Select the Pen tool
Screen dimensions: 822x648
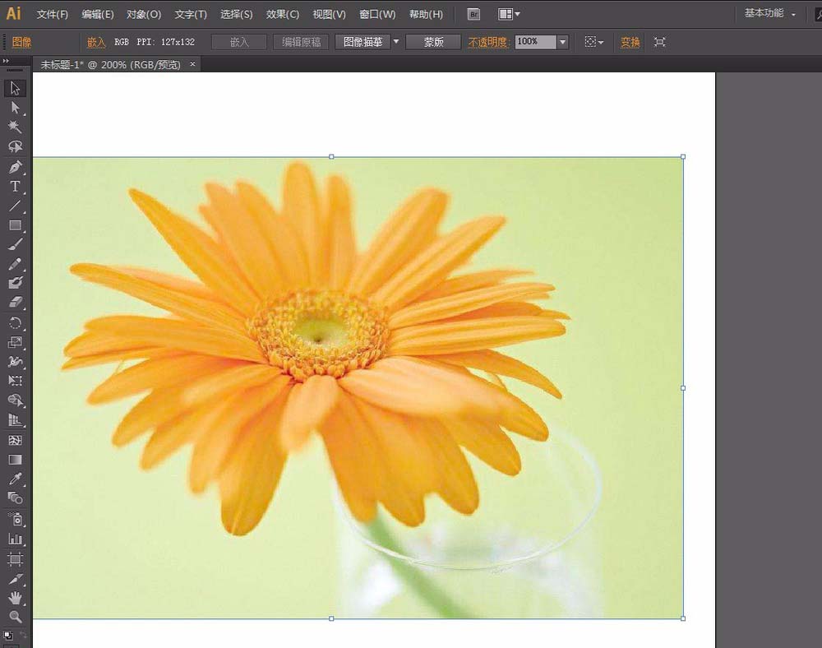coord(15,167)
